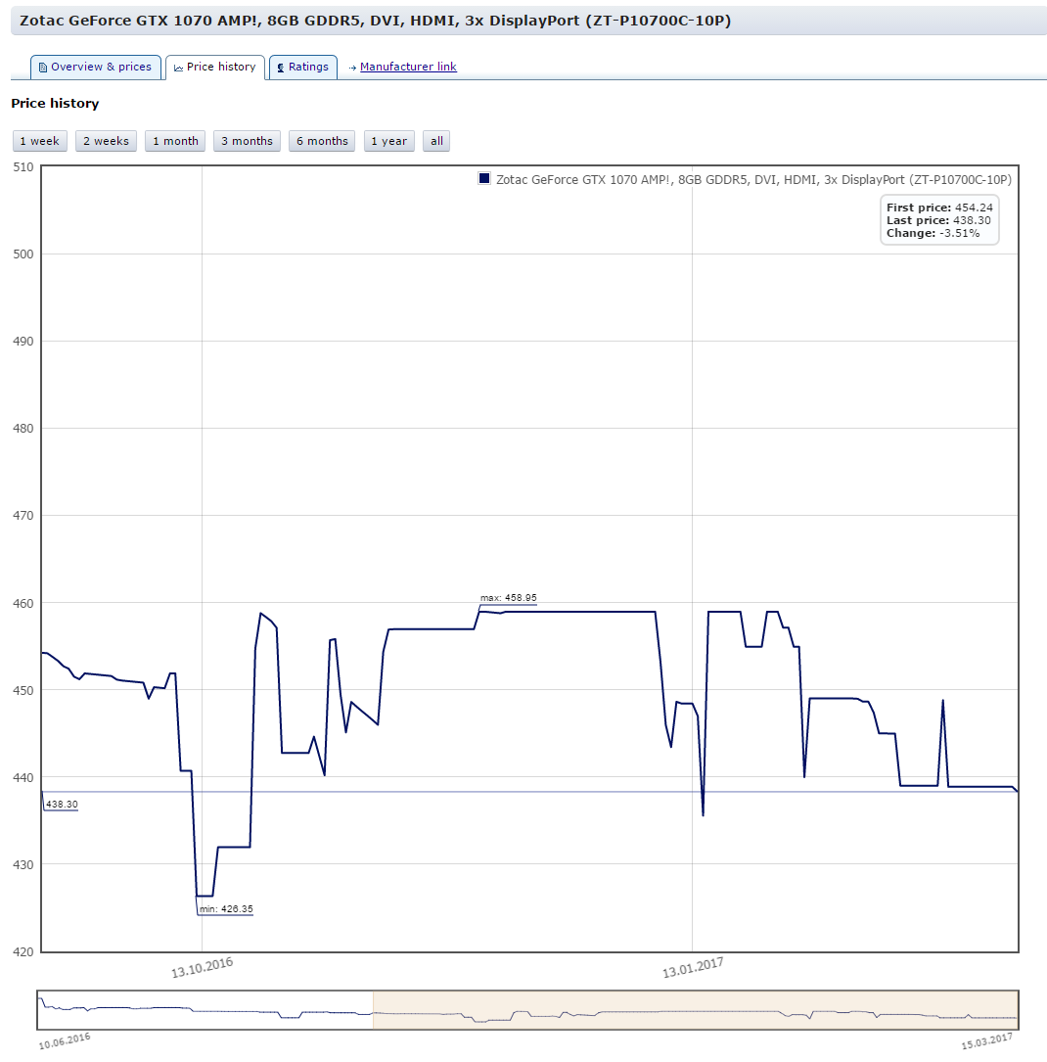Set the range to 1 month
Image resolution: width=1047 pixels, height=1062 pixels.
point(175,141)
